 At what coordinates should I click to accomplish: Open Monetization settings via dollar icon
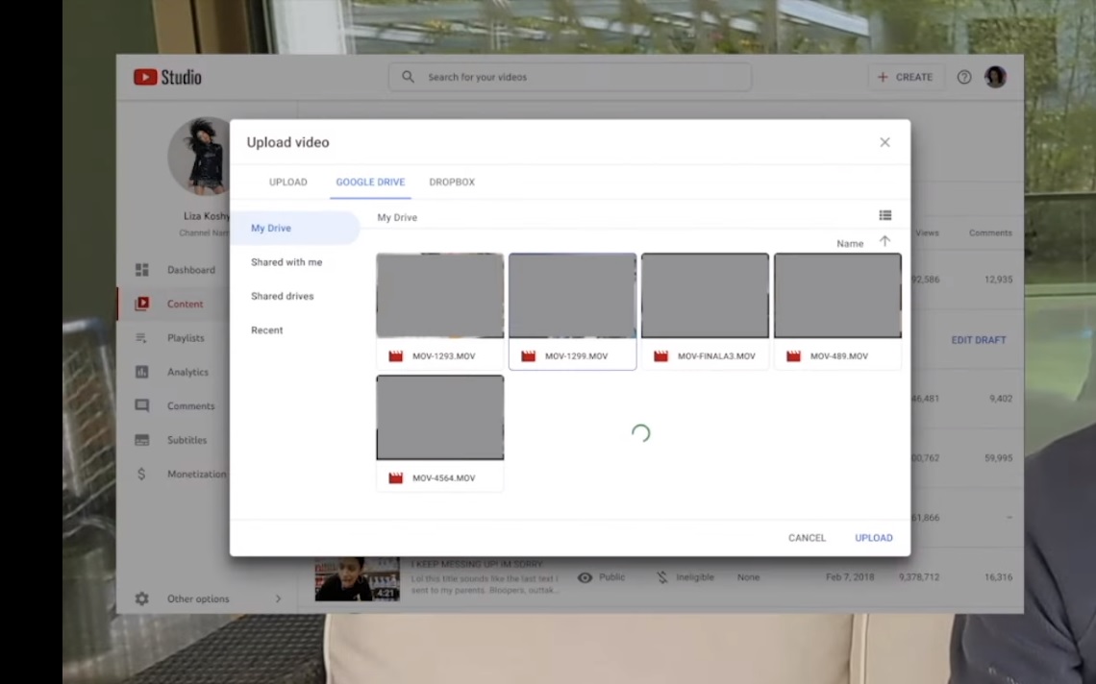[141, 474]
